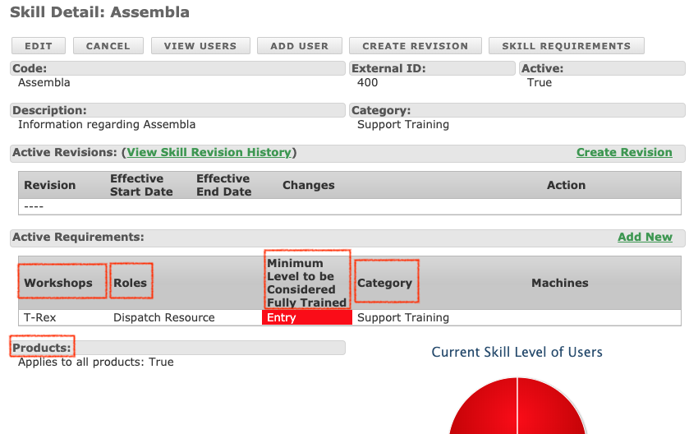Image resolution: width=689 pixels, height=434 pixels.
Task: Click Support Training category value
Action: (x=403, y=124)
